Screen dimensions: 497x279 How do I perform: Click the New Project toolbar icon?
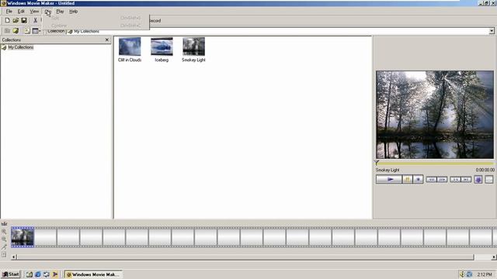(x=7, y=20)
